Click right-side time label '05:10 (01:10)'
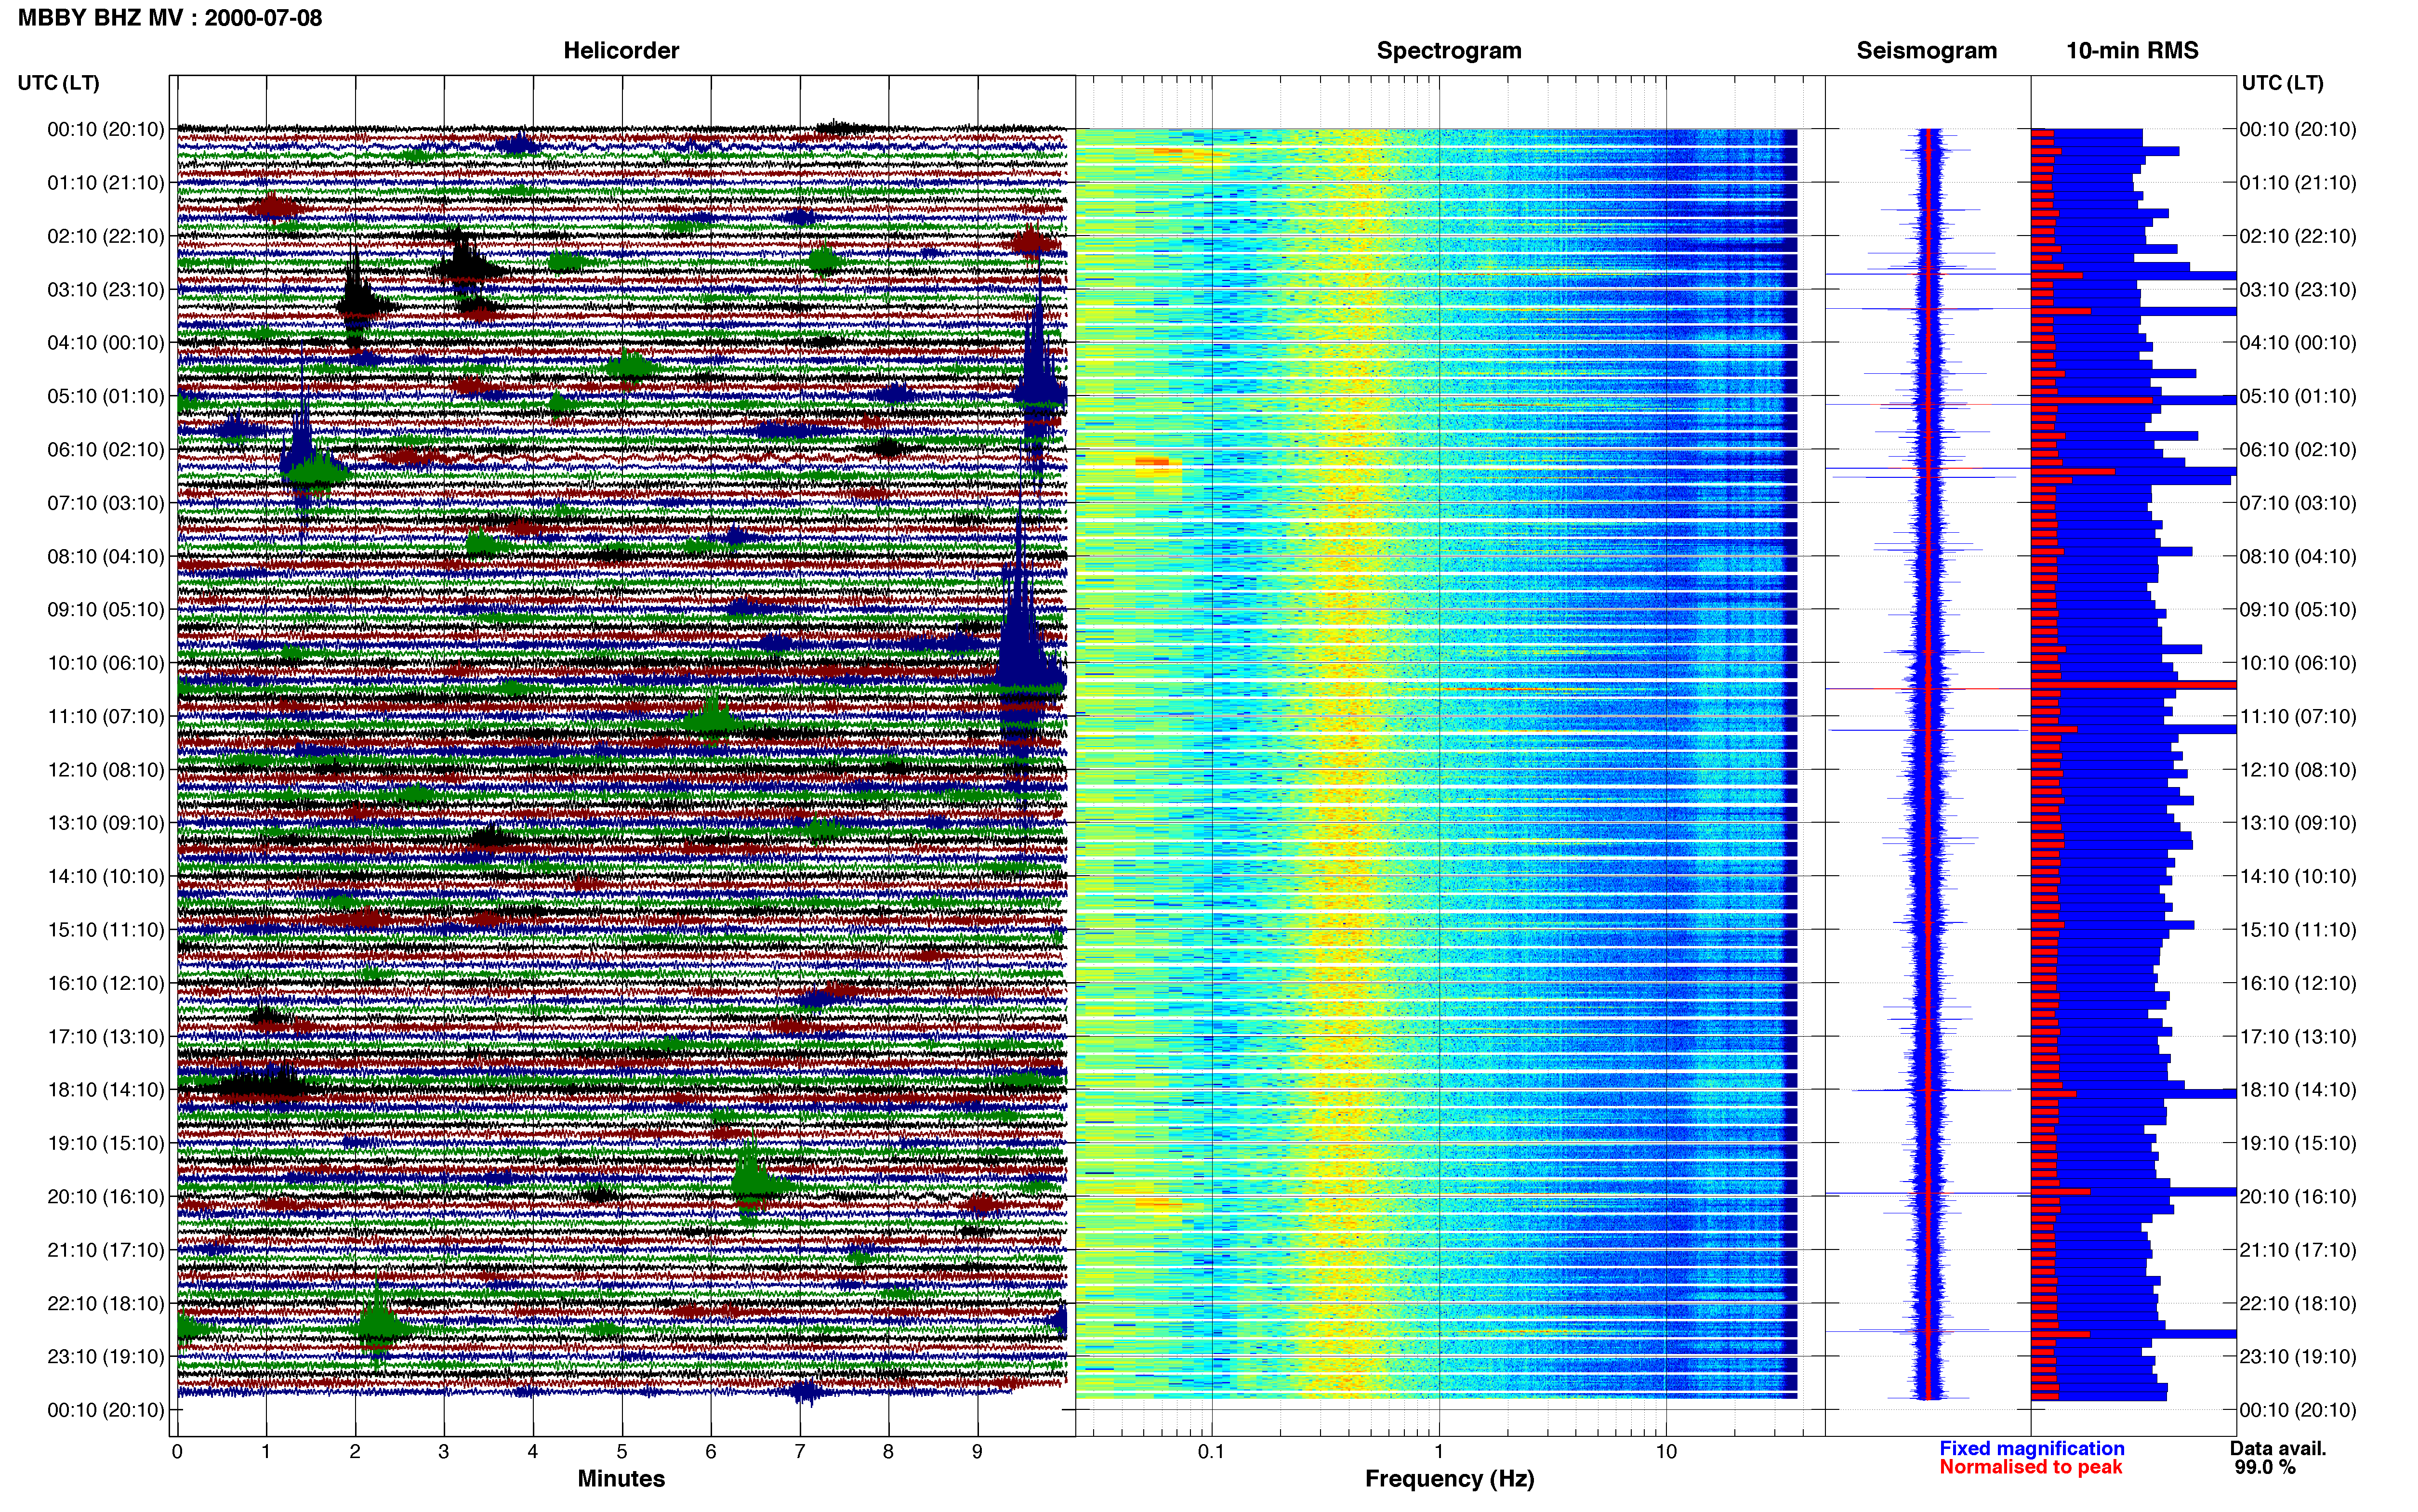 coord(2298,396)
